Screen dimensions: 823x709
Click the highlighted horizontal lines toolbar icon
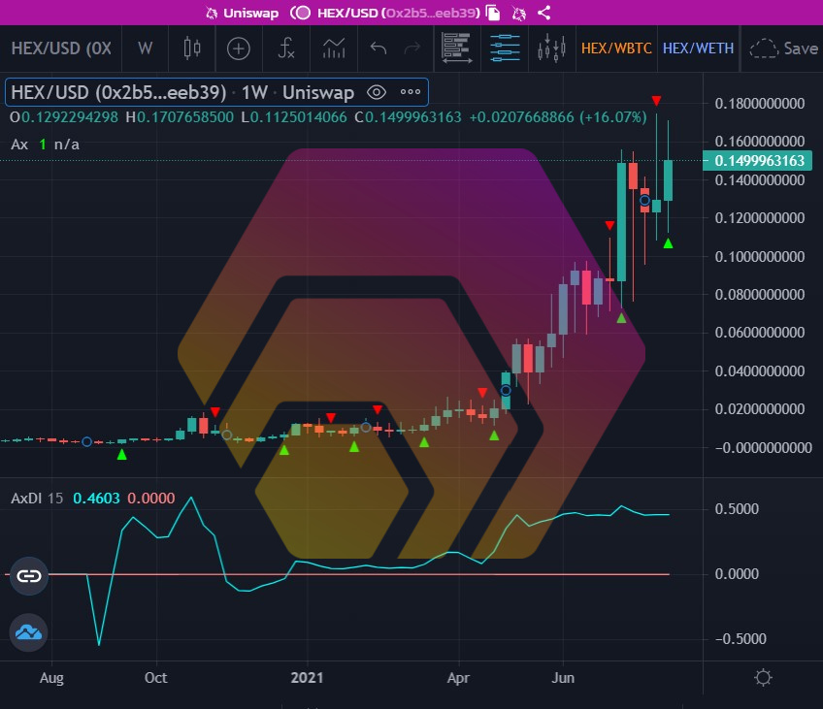tap(505, 48)
